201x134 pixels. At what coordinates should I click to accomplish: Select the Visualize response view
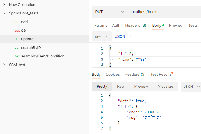pyautogui.click(x=165, y=86)
